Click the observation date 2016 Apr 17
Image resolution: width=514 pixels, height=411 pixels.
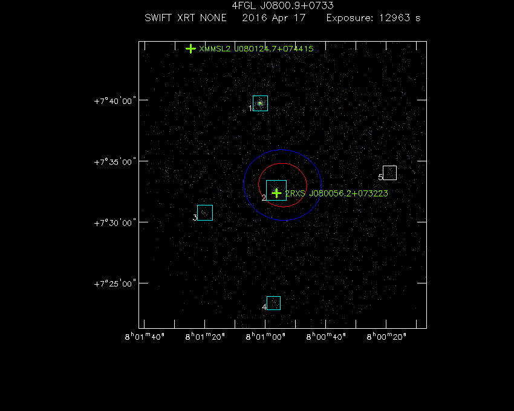tap(274, 18)
